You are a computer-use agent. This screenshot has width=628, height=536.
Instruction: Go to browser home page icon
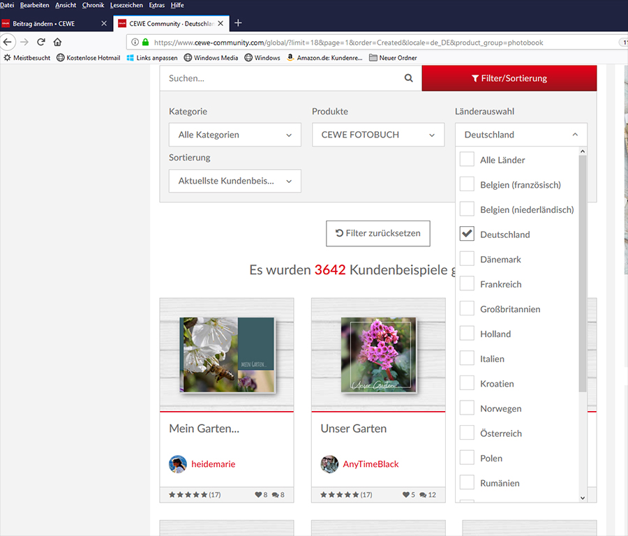57,42
